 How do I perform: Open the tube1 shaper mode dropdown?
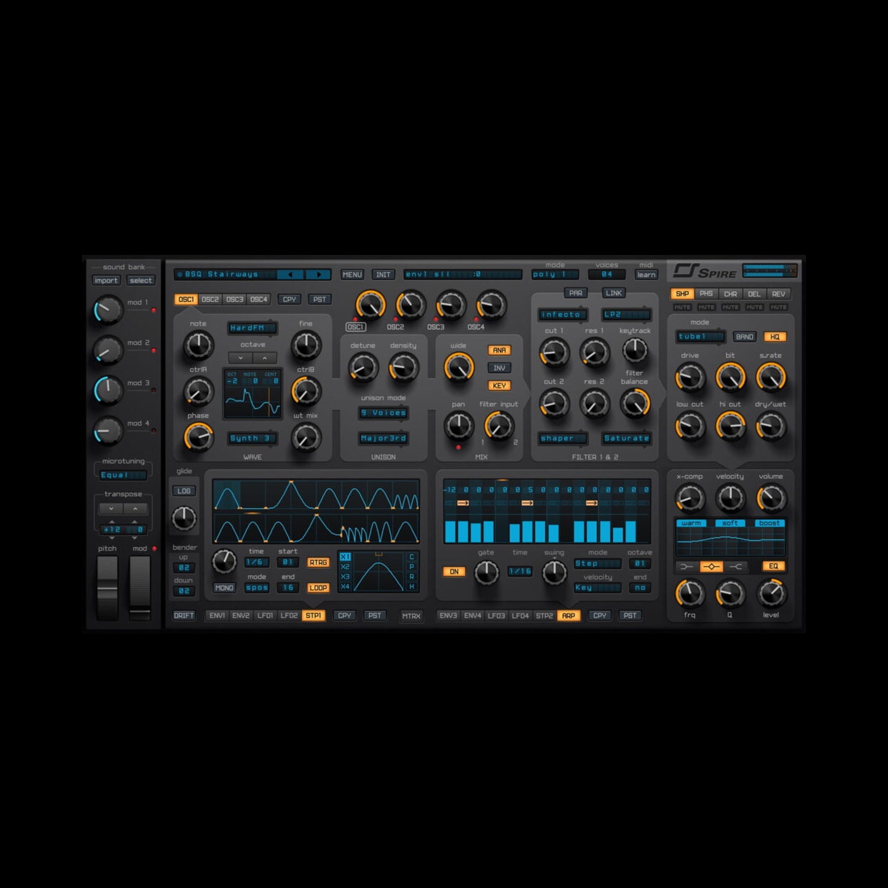click(x=701, y=337)
